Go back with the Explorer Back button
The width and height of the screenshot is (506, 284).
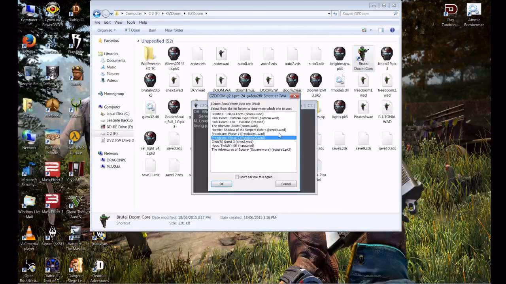click(x=97, y=14)
